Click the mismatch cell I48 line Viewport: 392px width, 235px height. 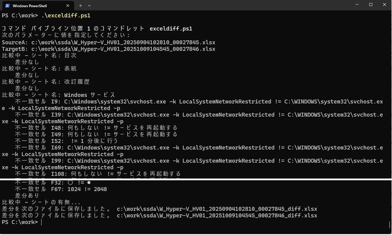point(96,128)
